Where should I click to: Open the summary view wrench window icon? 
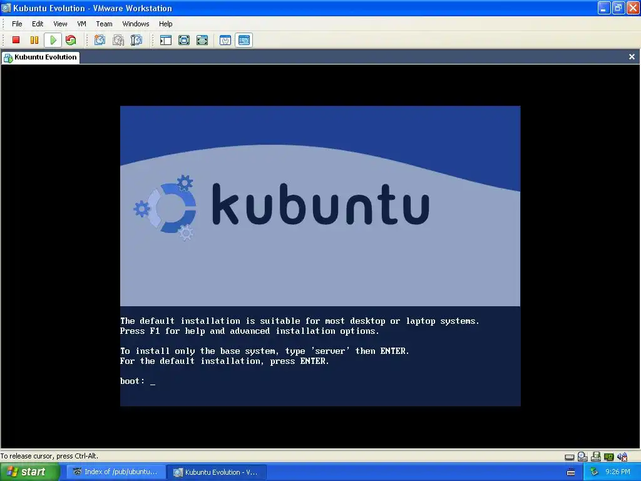click(x=225, y=40)
